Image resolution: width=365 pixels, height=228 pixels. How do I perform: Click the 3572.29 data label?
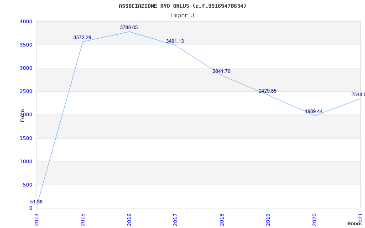[83, 37]
